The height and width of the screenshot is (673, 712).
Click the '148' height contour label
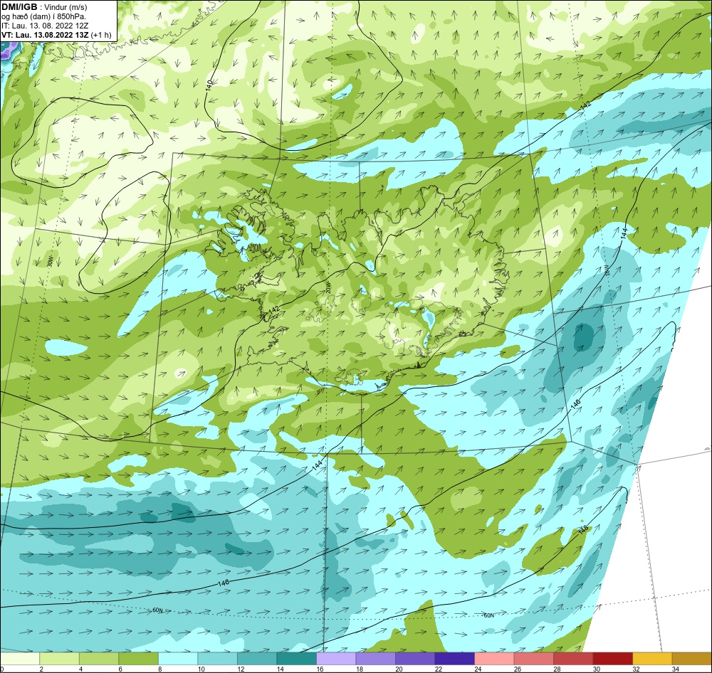pyautogui.click(x=584, y=530)
